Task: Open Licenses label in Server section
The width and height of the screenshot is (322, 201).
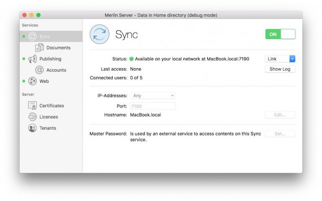Action: pos(49,117)
